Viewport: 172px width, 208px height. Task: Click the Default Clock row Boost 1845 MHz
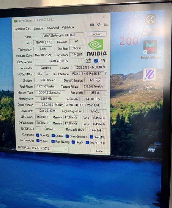(99, 124)
